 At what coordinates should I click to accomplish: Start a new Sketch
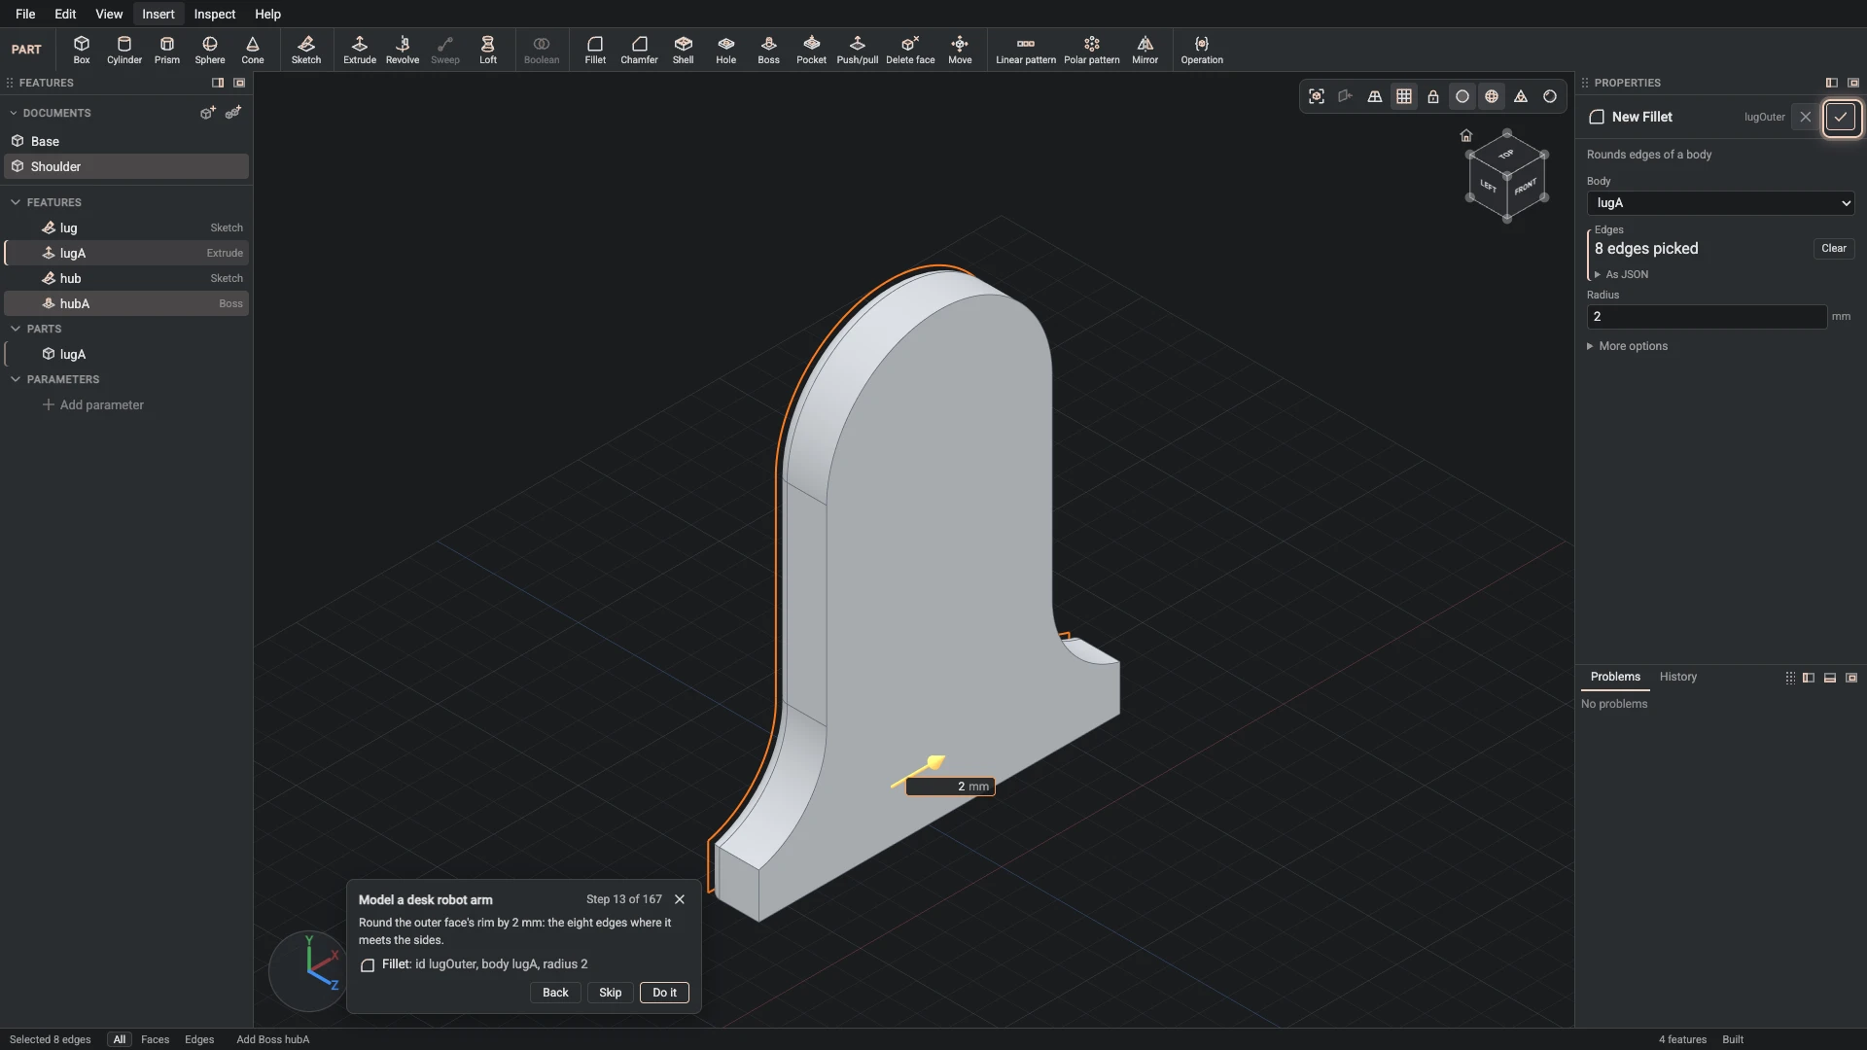[x=306, y=50]
